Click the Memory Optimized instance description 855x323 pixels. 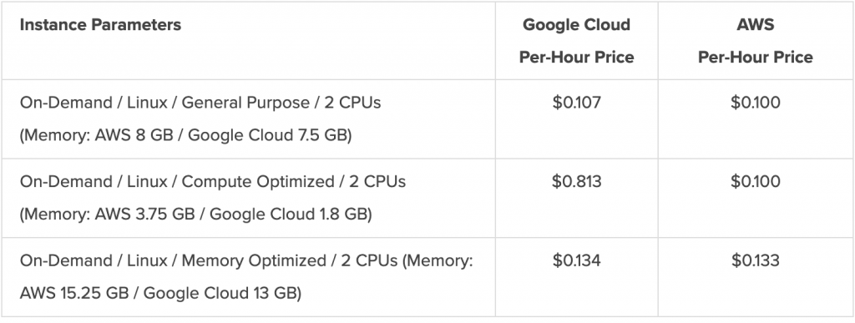(x=246, y=277)
